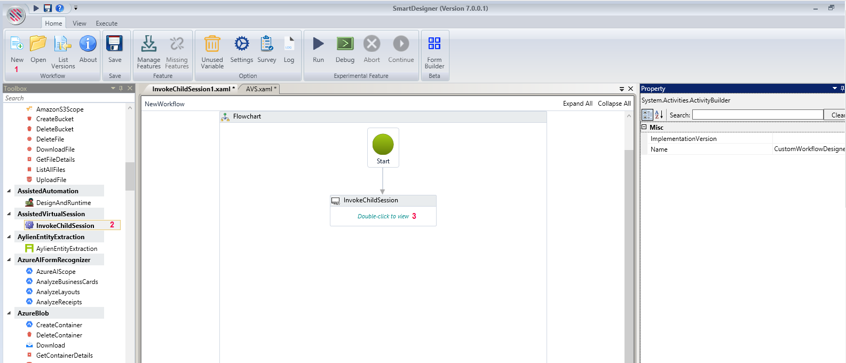
Task: Open the Toolbox panel dropdown arrow
Action: coord(113,89)
